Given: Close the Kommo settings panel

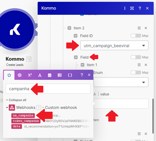Looking at the screenshot, I should [147, 8].
